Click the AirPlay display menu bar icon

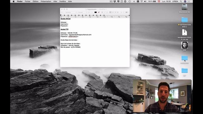click(x=138, y=1)
